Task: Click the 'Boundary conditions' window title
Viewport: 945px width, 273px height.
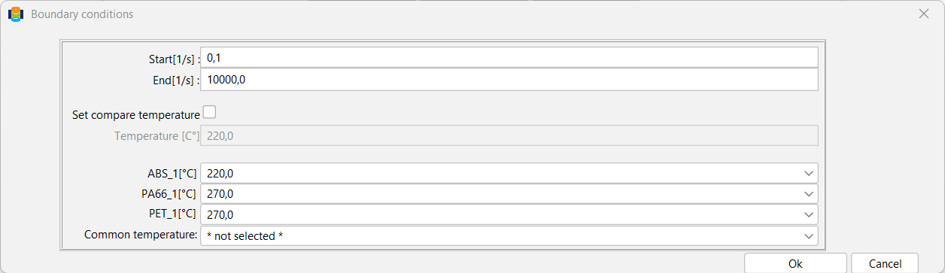Action: [x=82, y=14]
